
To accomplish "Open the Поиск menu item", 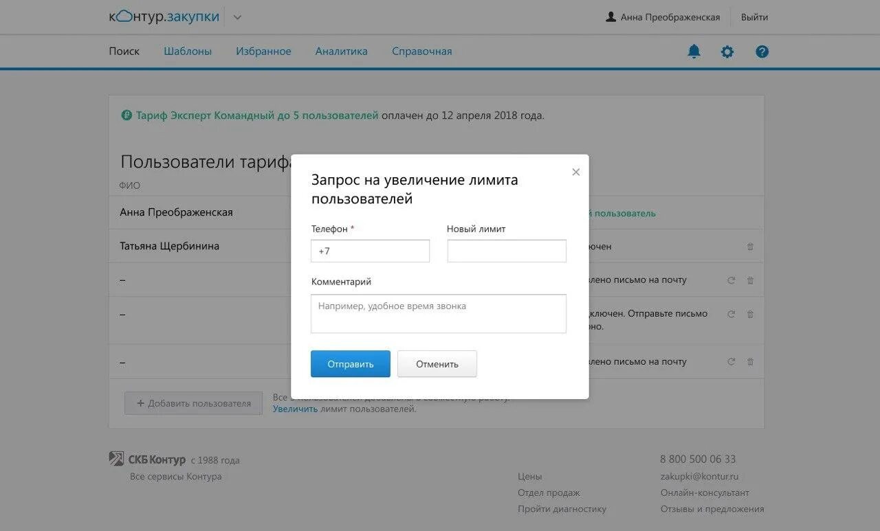I will click(x=124, y=52).
